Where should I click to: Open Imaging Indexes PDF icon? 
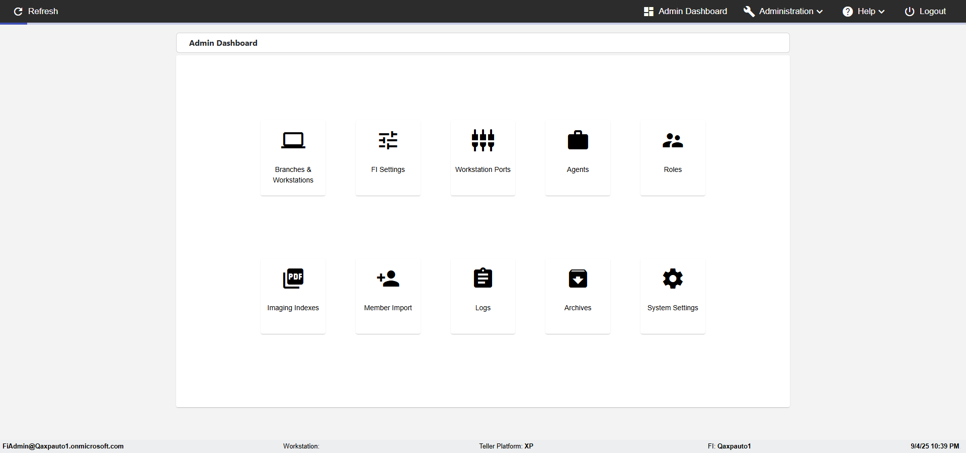coord(293,279)
